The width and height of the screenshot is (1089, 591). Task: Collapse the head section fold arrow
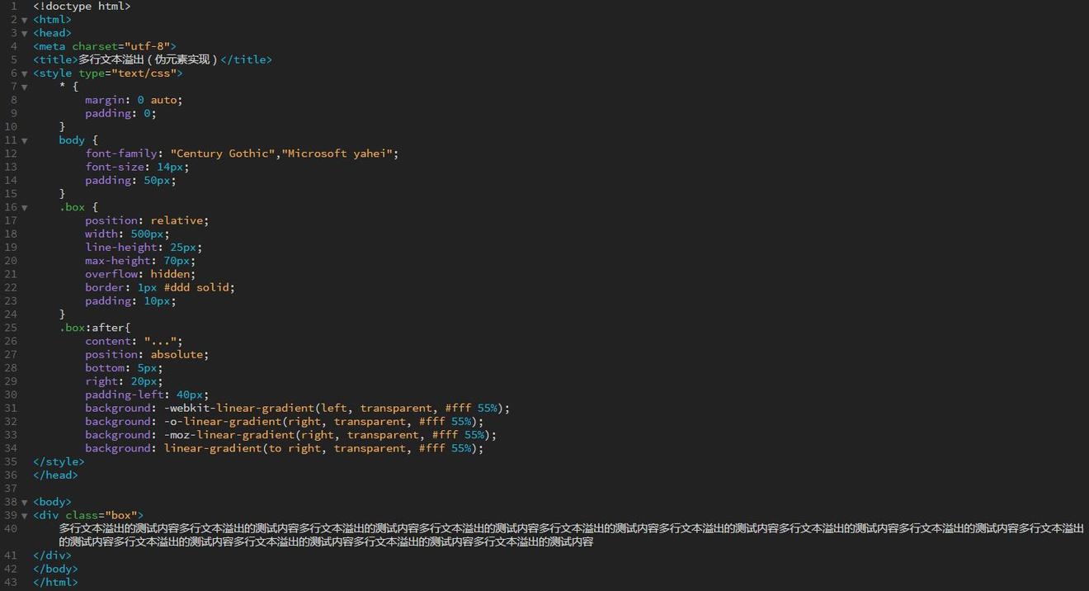[x=24, y=33]
